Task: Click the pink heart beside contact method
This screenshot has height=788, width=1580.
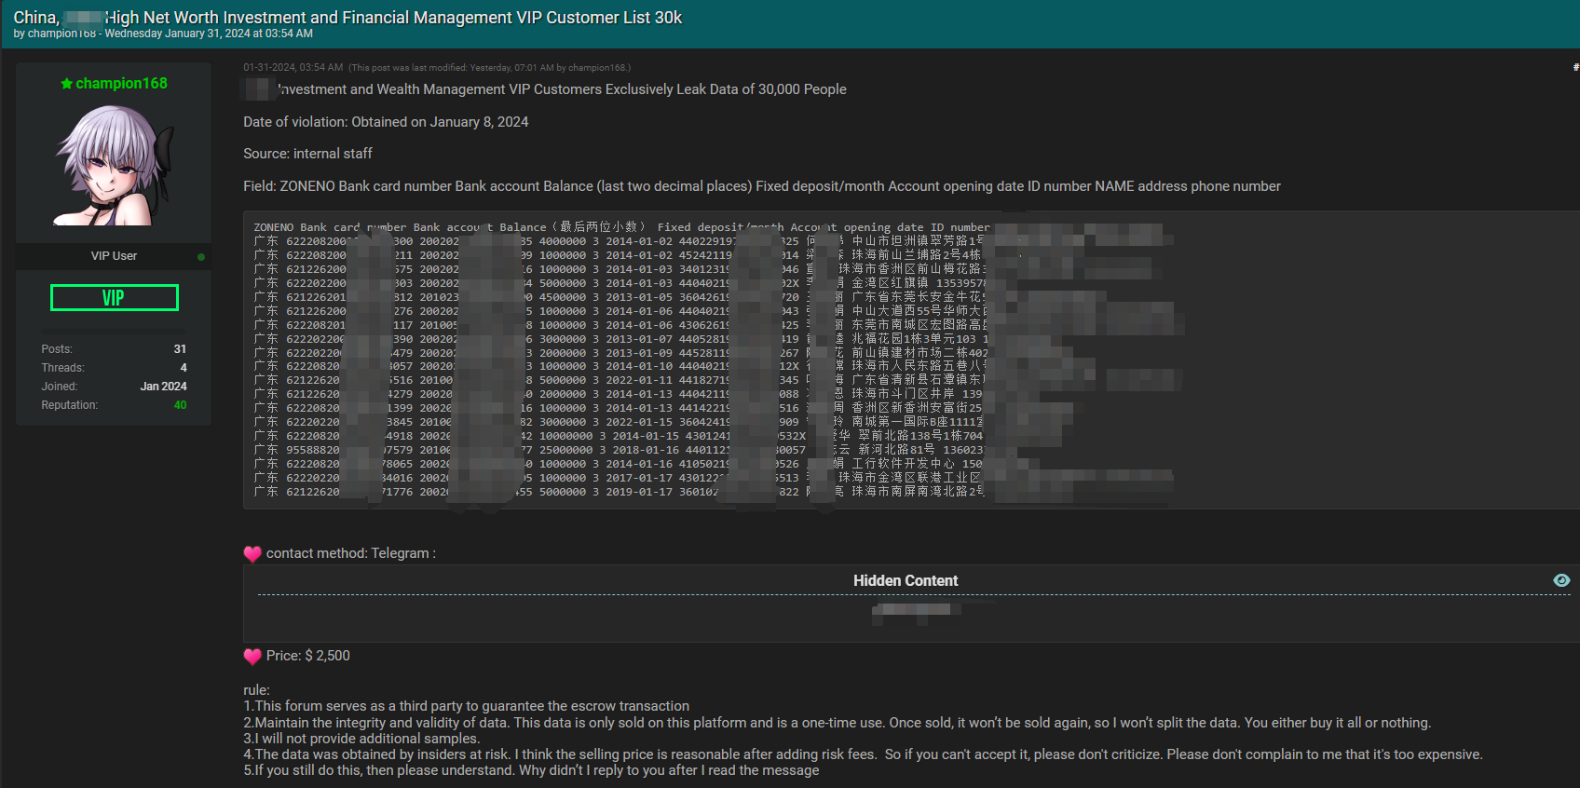Action: click(x=252, y=553)
